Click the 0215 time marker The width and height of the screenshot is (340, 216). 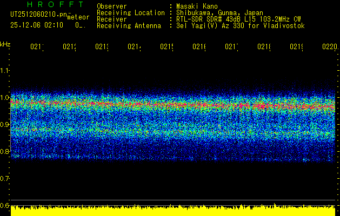click(166, 46)
